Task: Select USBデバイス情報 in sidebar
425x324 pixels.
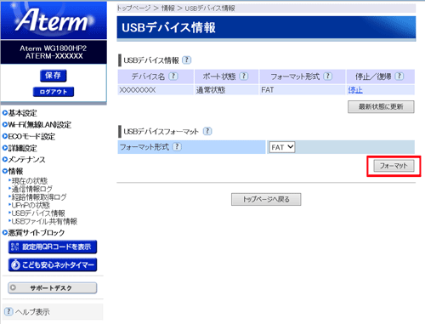Action: click(x=38, y=213)
